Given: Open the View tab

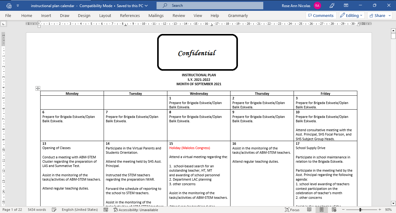Looking at the screenshot, I should click(x=198, y=15).
